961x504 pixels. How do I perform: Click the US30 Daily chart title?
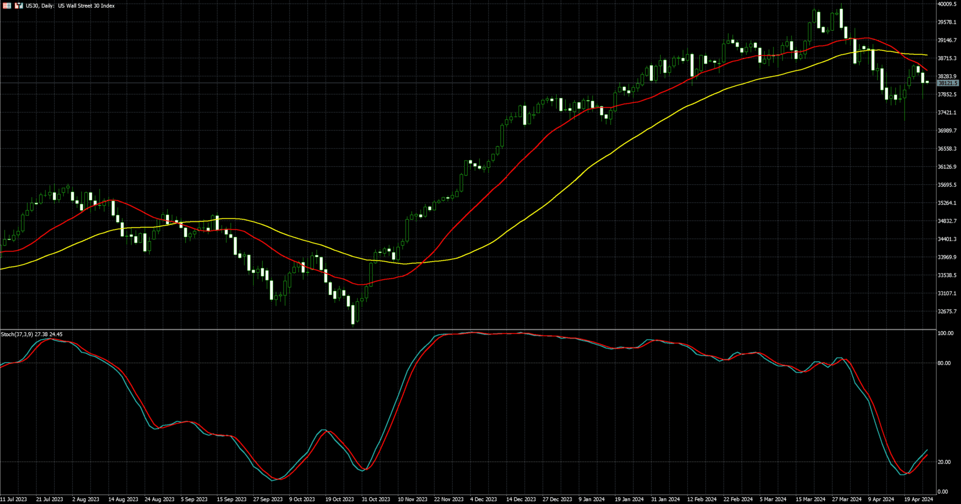70,6
